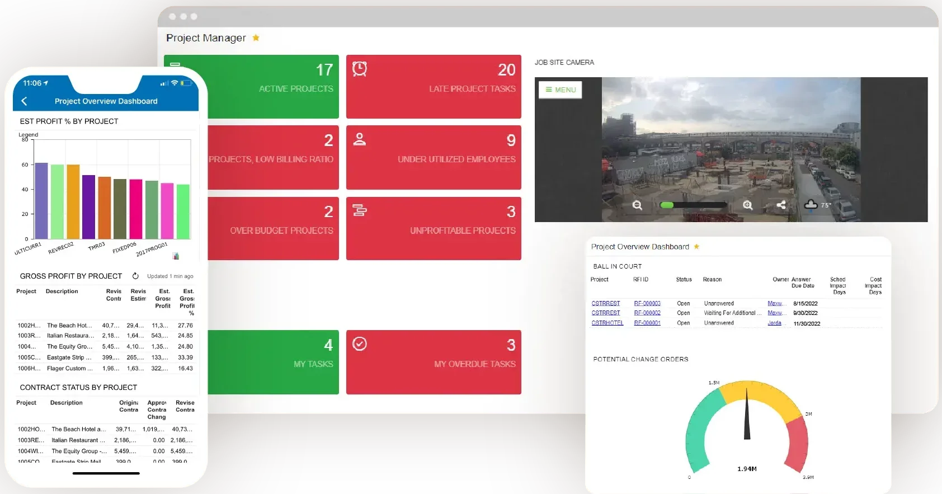Image resolution: width=942 pixels, height=494 pixels.
Task: Tap the blue ULTICURR1 bar in the chart
Action: coord(41,201)
